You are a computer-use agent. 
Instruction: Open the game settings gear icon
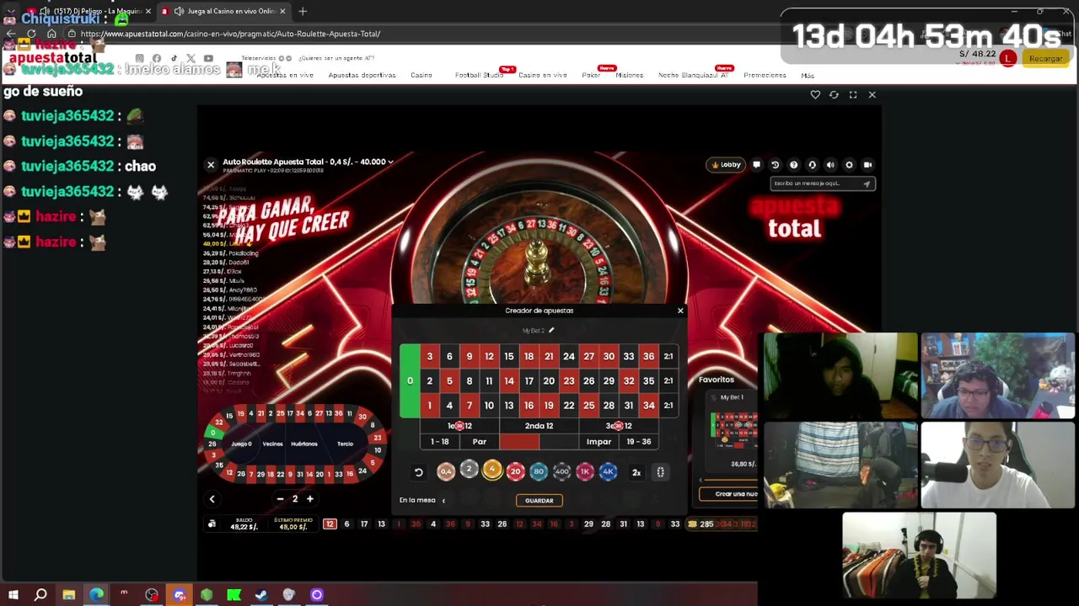[x=849, y=165]
